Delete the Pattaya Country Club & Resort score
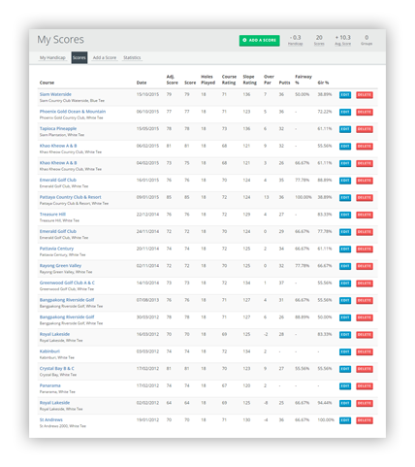Image resolution: width=415 pixels, height=467 pixels. [365, 198]
